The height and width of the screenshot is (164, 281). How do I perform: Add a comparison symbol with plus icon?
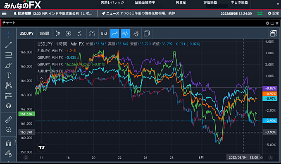tap(68, 34)
